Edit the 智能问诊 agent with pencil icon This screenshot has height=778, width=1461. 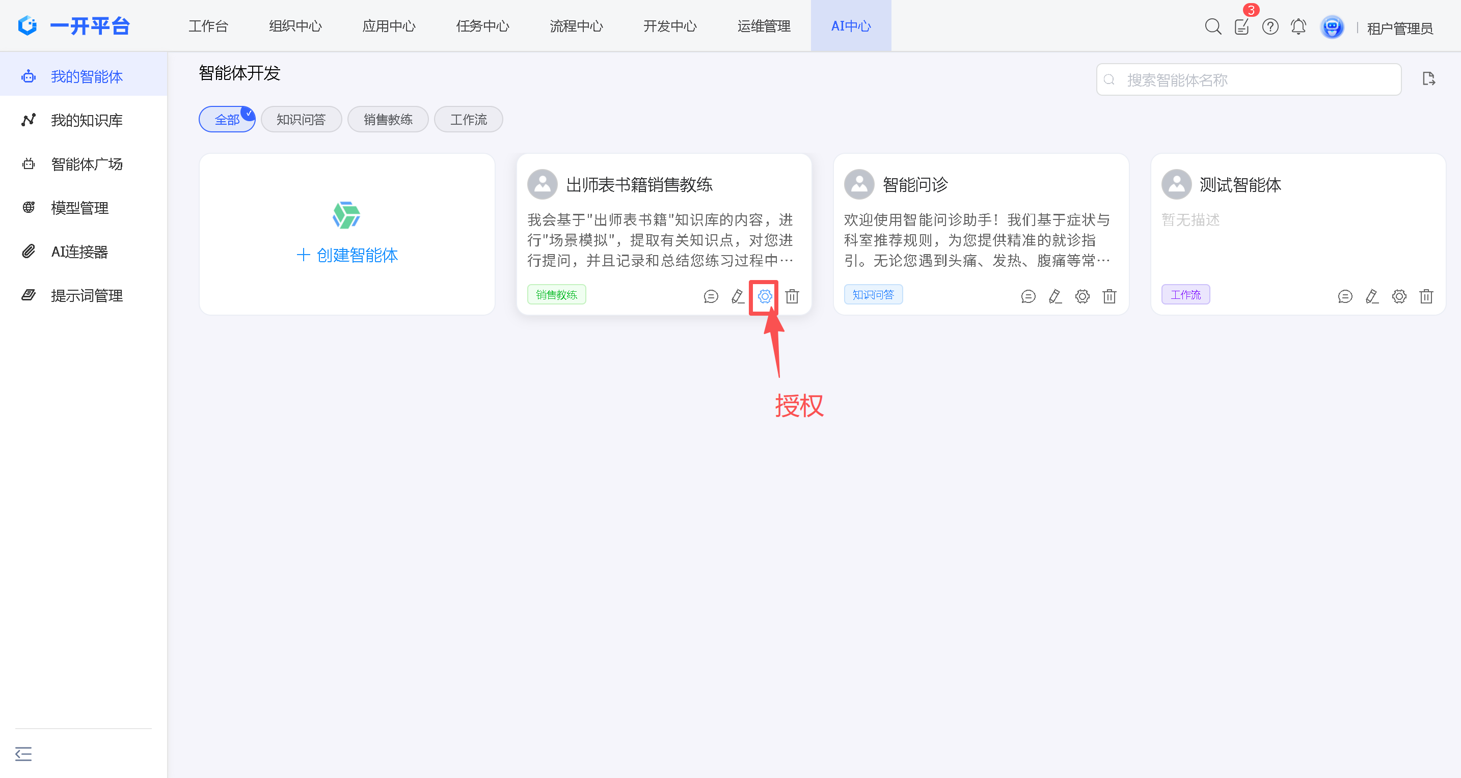point(1055,296)
